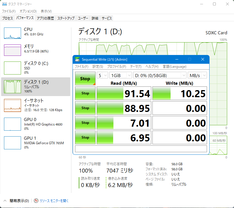Open the MB/s unit dropdown
Screen dimensions: 234x208
pyautogui.click(x=197, y=75)
